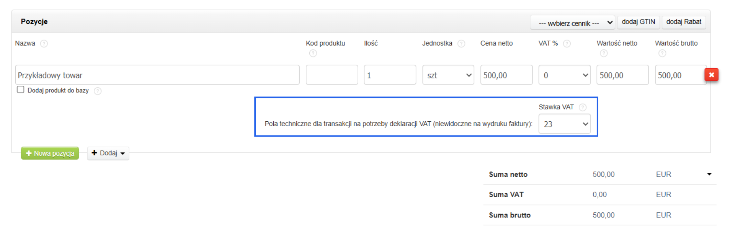The image size is (730, 230).
Task: Click help icon below Kod produktu
Action: [313, 53]
